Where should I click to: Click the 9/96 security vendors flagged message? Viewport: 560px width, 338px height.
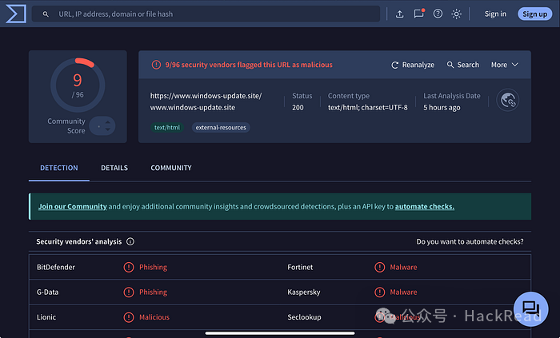[249, 65]
